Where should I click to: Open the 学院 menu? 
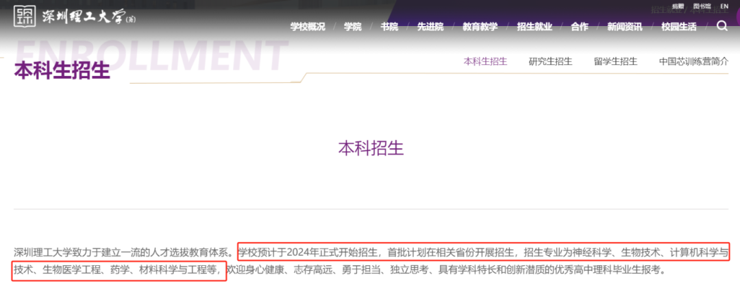pyautogui.click(x=353, y=27)
